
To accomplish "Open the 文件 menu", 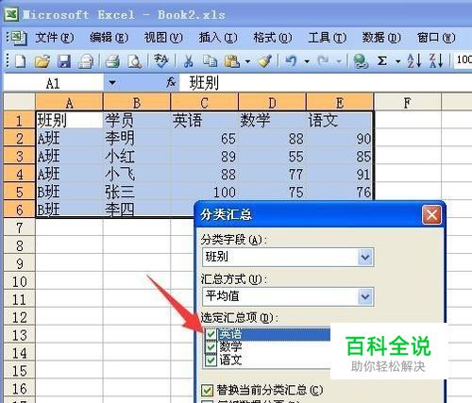I will [54, 38].
